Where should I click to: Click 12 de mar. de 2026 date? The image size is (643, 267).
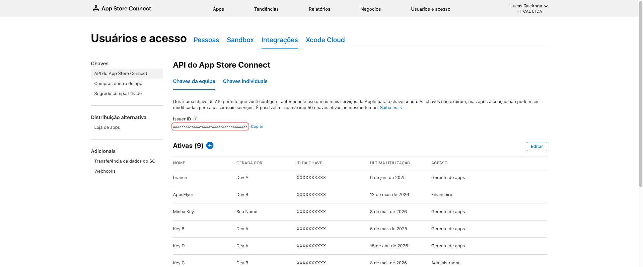click(x=389, y=195)
